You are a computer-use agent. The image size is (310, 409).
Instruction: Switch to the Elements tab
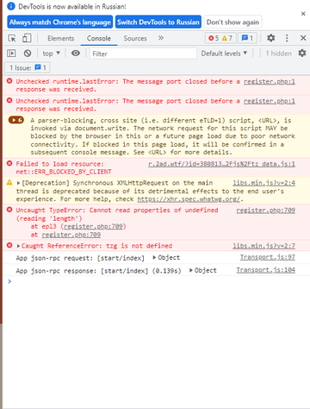[61, 38]
